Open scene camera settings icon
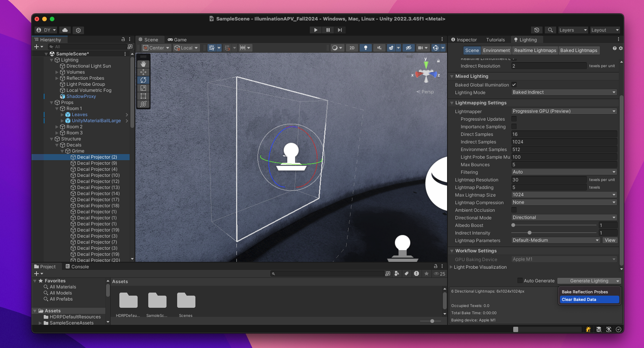 click(x=420, y=48)
